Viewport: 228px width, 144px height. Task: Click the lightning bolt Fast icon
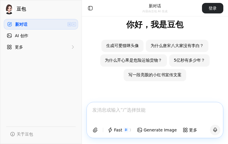(110, 130)
